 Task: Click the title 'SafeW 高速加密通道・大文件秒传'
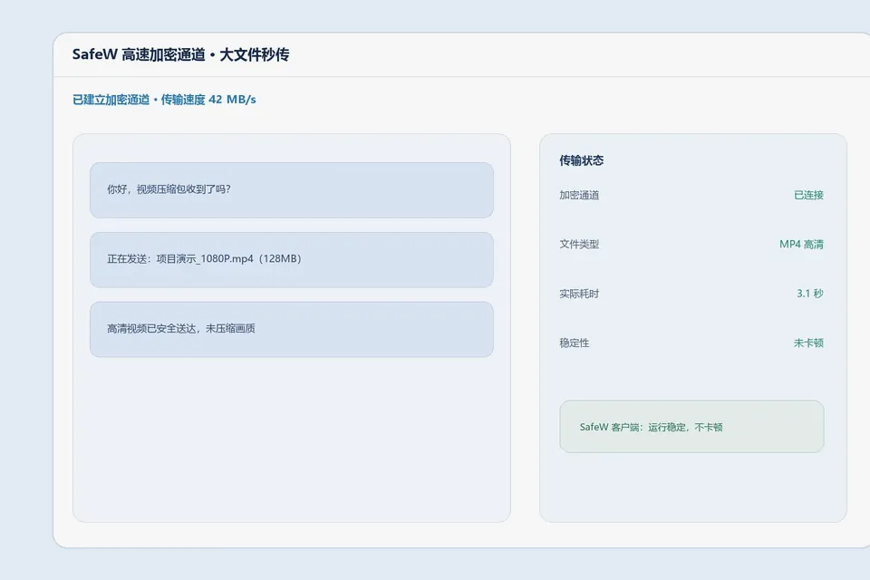coord(180,54)
